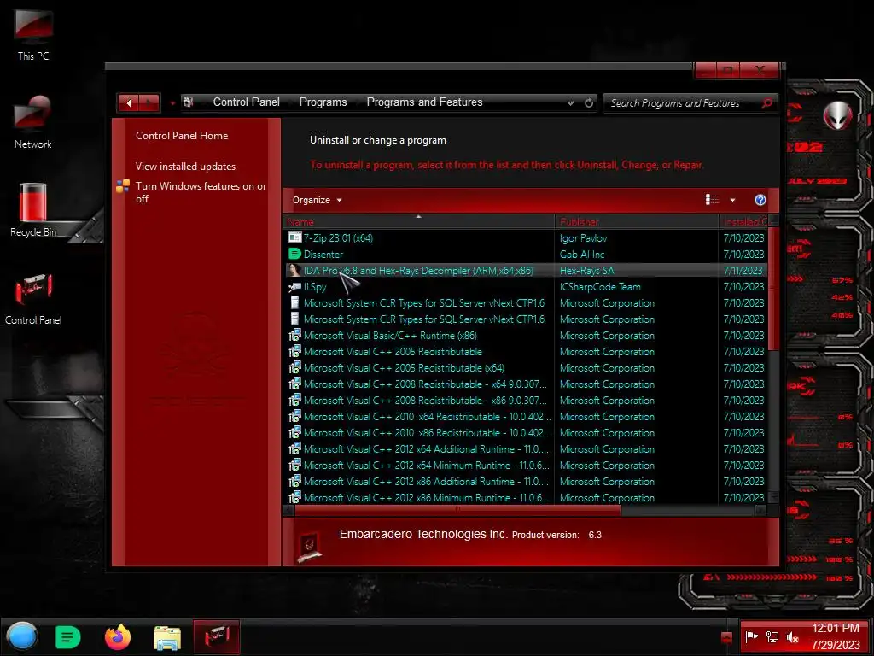
Task: Open the Organize dropdown menu
Action: [317, 200]
